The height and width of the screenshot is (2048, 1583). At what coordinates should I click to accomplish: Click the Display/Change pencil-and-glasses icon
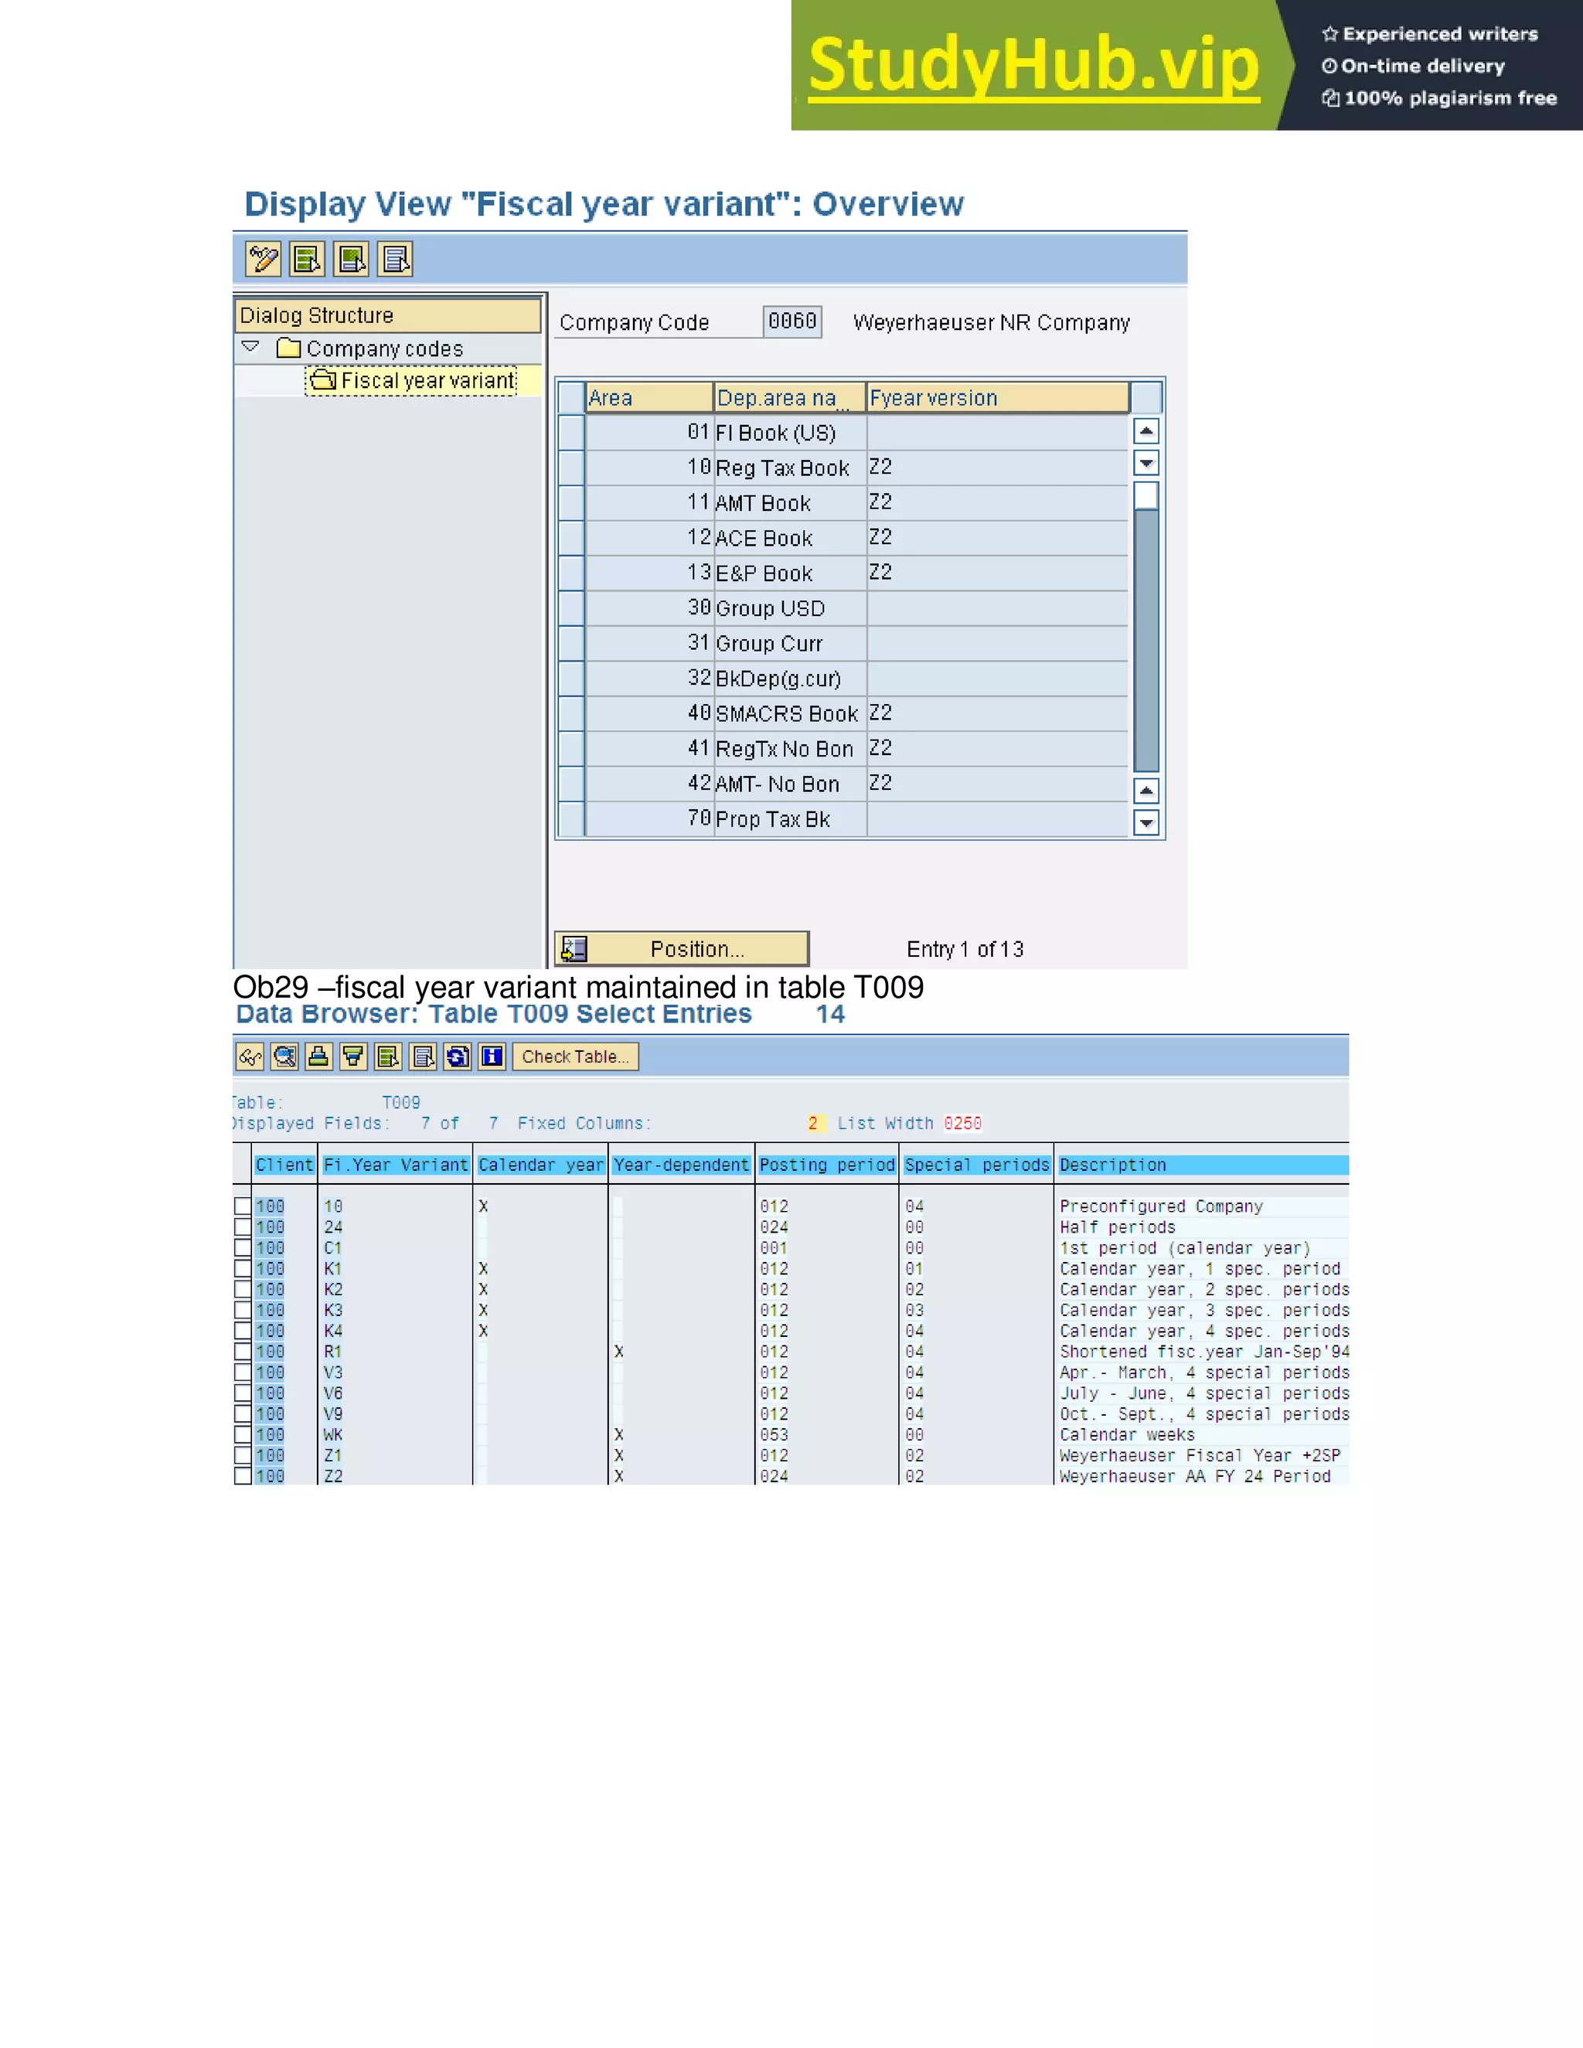[x=263, y=259]
